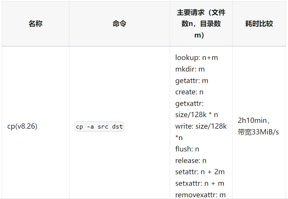Click the 耗时比较 column header

pyautogui.click(x=259, y=24)
